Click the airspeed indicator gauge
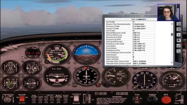 [x=57, y=54]
